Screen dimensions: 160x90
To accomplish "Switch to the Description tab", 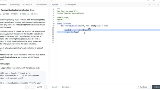I will tap(3, 5).
